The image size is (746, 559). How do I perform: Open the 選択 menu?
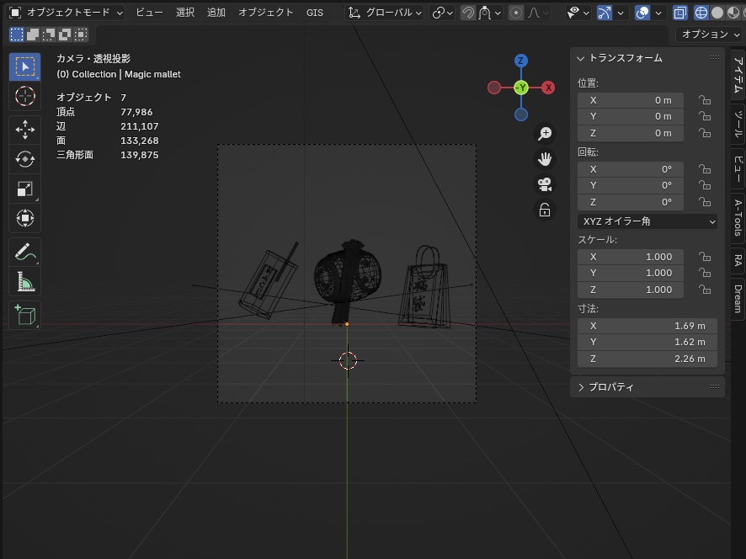click(185, 13)
